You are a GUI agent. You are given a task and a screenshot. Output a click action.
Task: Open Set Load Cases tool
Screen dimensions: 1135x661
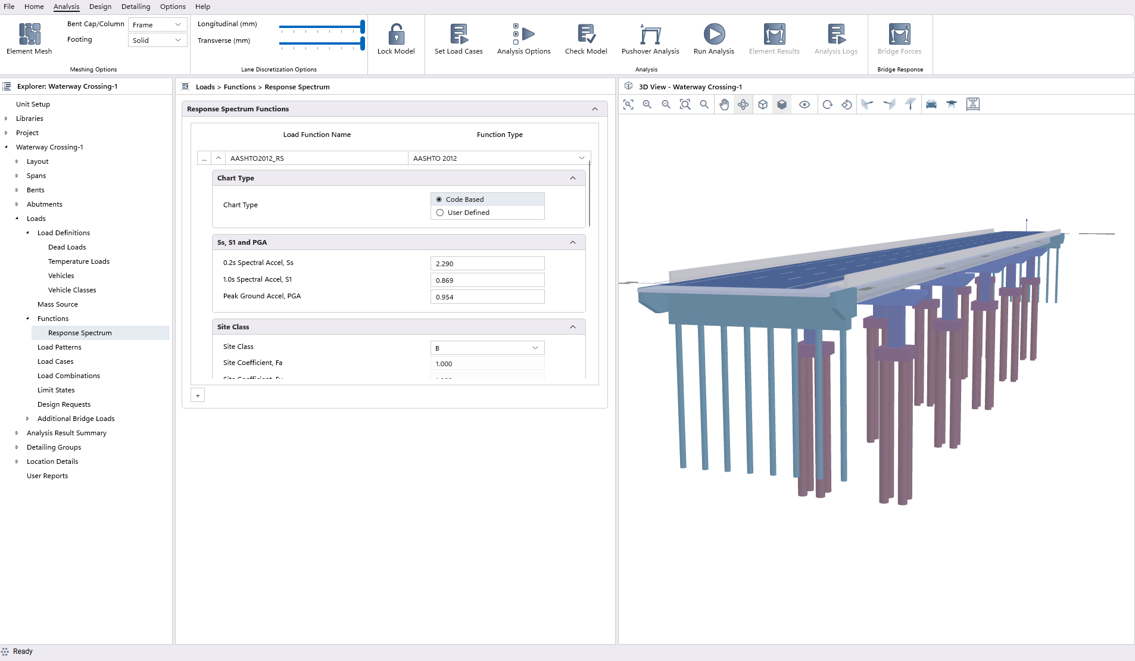459,35
